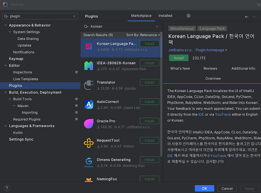Select the Translator plug icon

tap(89, 85)
